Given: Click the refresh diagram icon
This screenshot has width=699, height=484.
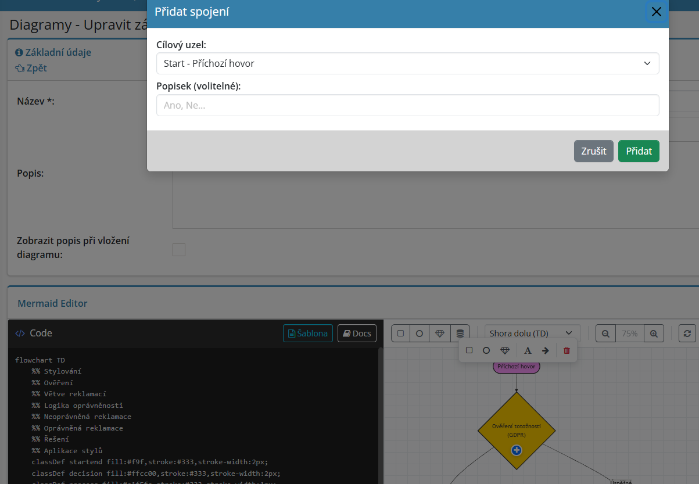Looking at the screenshot, I should click(687, 334).
